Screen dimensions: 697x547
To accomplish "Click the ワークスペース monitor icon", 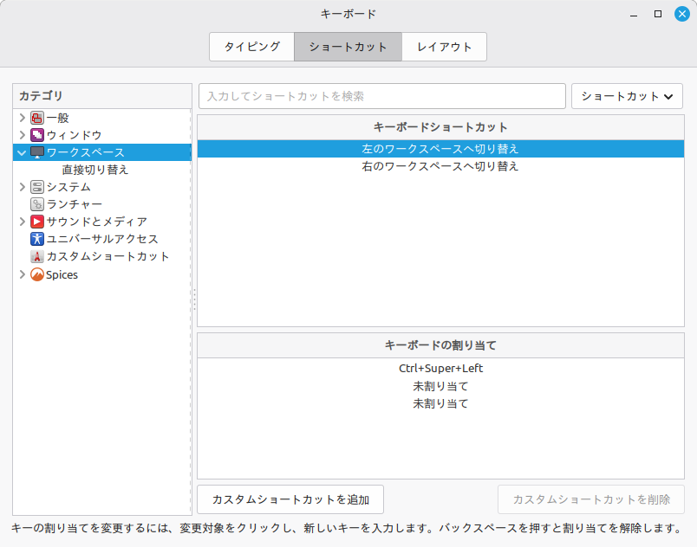I will pyautogui.click(x=37, y=152).
